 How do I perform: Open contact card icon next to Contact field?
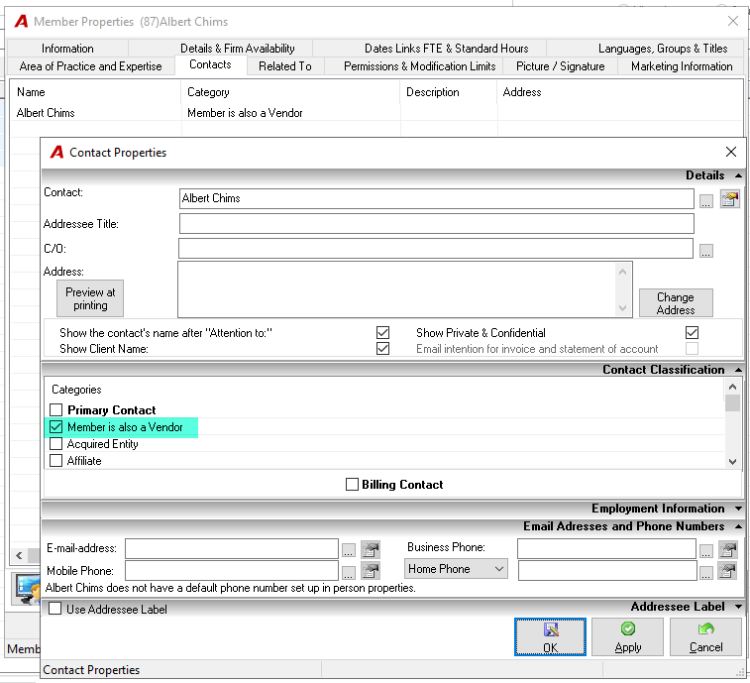729,198
